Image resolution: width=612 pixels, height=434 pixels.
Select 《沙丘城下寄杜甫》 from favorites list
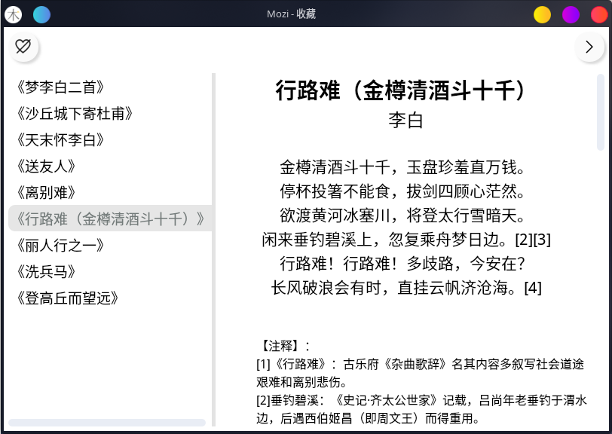[x=110, y=114]
